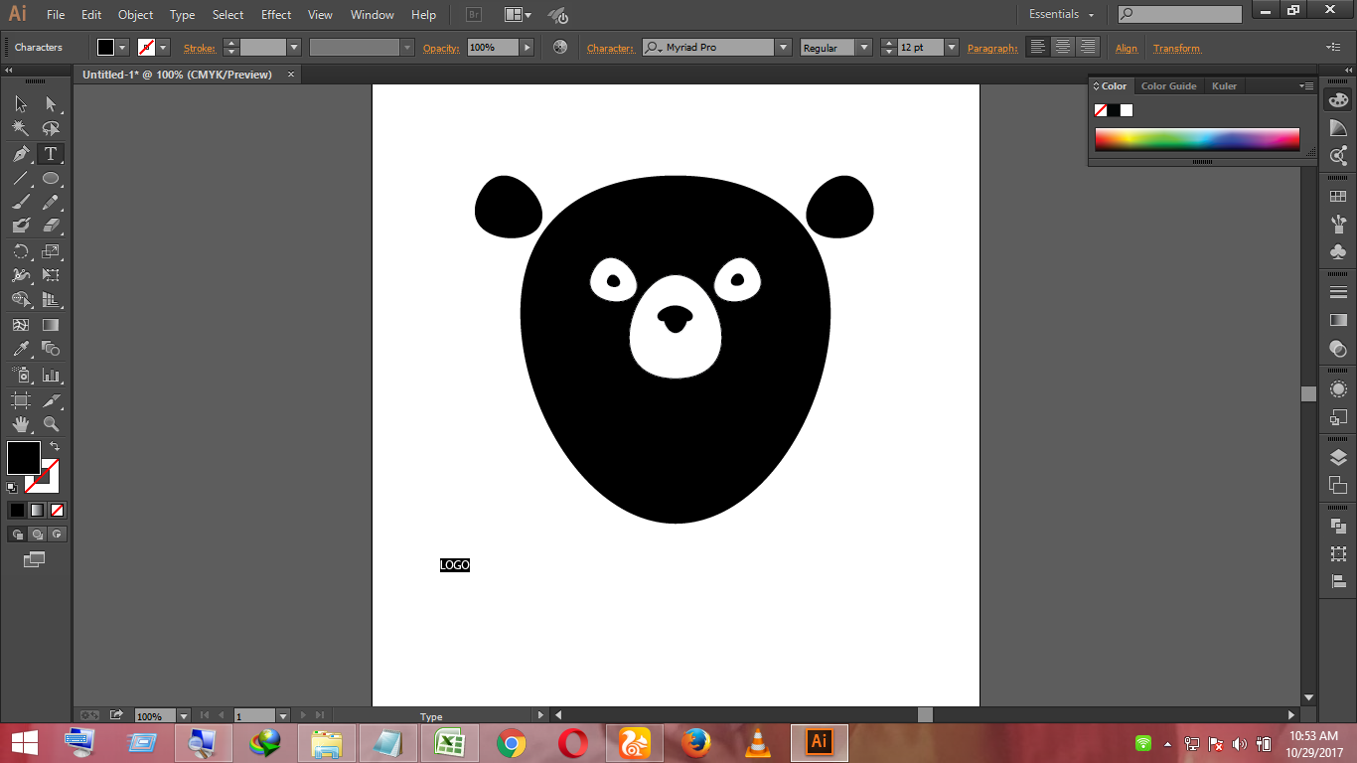Viewport: 1357px width, 763px height.
Task: Select the Eraser tool
Action: [x=51, y=227]
